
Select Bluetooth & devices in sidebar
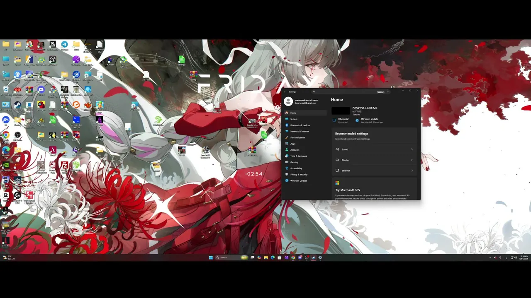(x=305, y=125)
